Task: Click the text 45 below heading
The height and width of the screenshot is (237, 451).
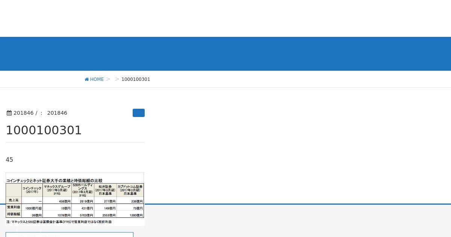Action: coord(9,160)
